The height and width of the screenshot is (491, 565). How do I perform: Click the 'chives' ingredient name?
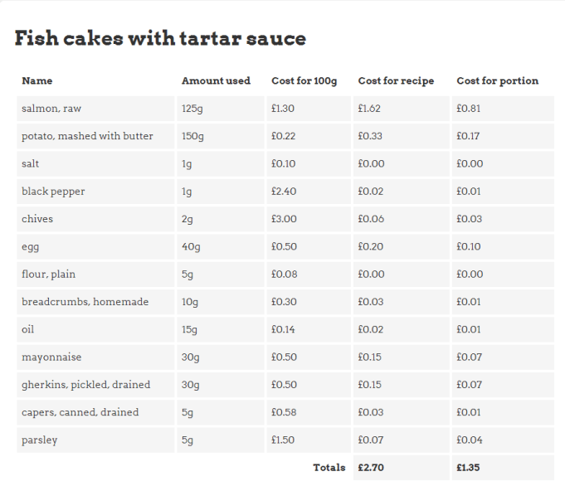37,219
